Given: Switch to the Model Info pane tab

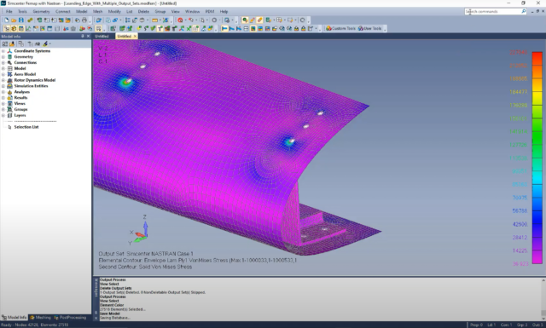Looking at the screenshot, I should click(x=15, y=317).
